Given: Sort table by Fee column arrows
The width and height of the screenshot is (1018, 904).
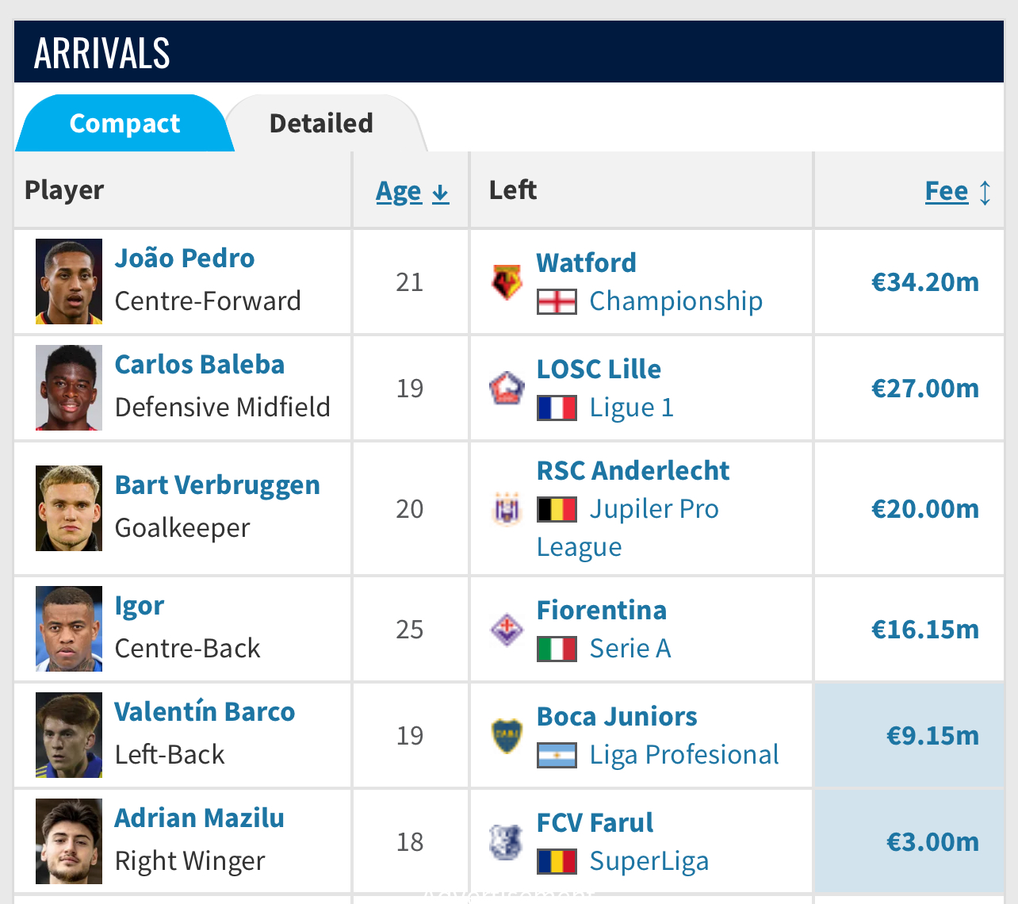Looking at the screenshot, I should 985,193.
